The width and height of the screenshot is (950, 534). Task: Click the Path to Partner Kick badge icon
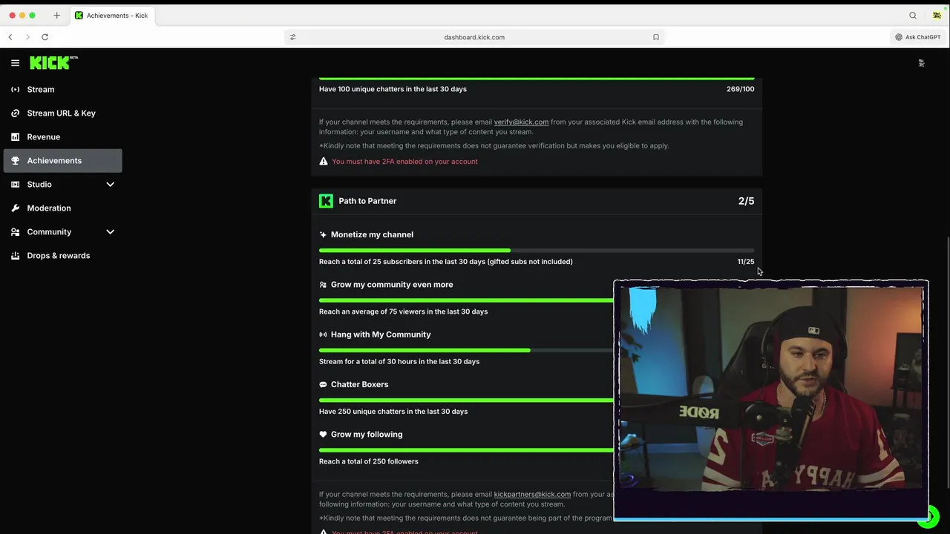[326, 201]
